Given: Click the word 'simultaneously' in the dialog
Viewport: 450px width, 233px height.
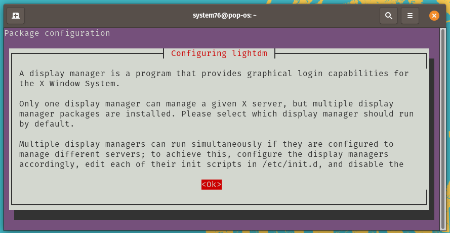Looking at the screenshot, I should (227, 144).
